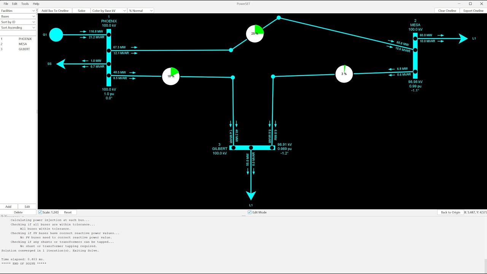Viewport: 487px width, 274px height.
Task: Click the 55.0 MW load label below GILBERT
Action: coord(248,159)
